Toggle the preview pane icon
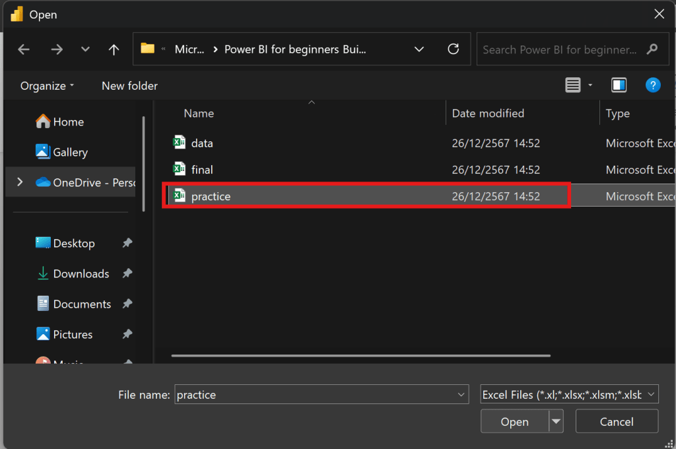Viewport: 676px width, 449px height. [619, 85]
